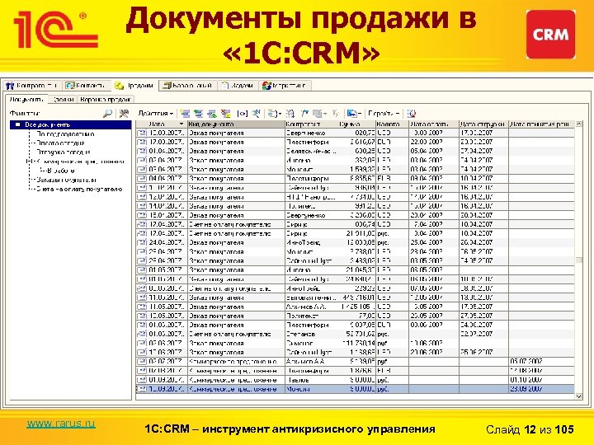This screenshot has width=594, height=445.
Task: Click the vertical scrollbar thumb of the table
Action: point(578,260)
